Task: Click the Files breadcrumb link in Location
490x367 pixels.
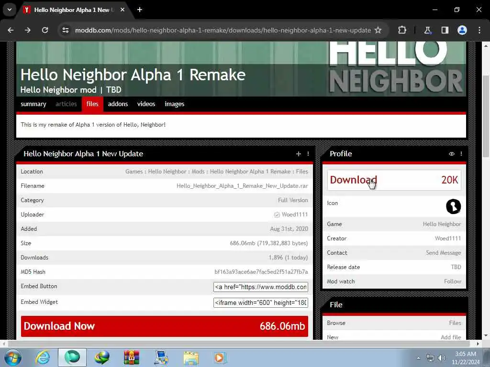Action: tap(302, 172)
